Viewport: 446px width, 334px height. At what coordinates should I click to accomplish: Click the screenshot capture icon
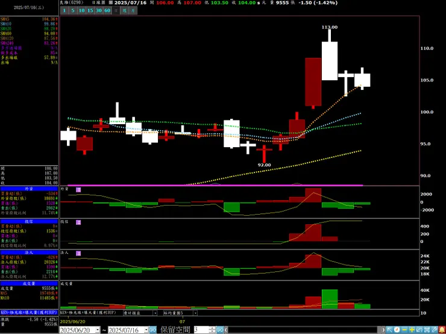click(x=427, y=330)
